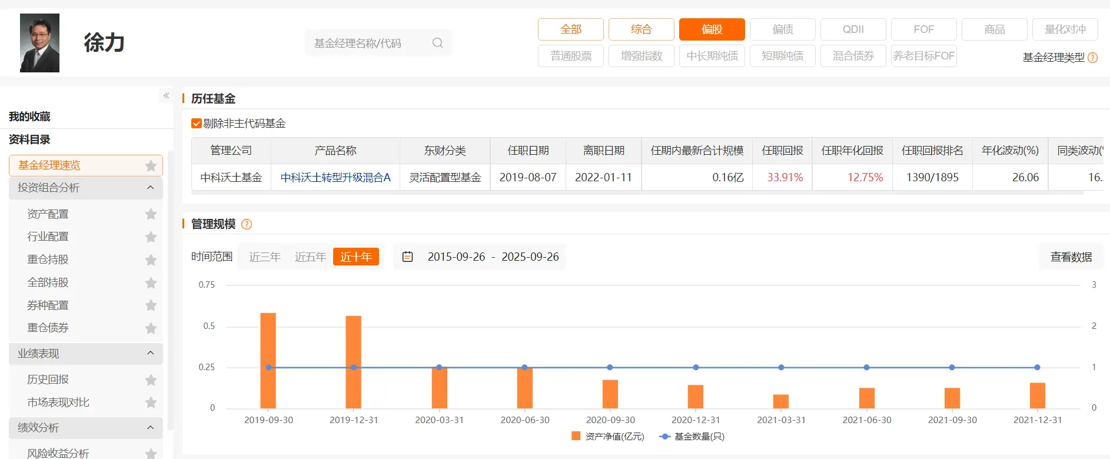Toggle the 基金数量(只) legend series
Image resolution: width=1110 pixels, height=459 pixels.
click(692, 437)
